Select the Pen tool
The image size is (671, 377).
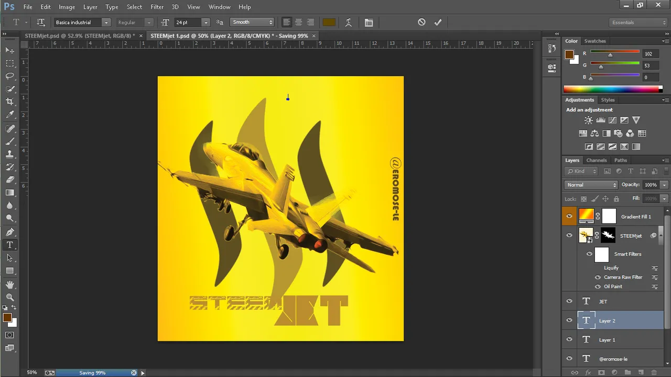(x=10, y=232)
